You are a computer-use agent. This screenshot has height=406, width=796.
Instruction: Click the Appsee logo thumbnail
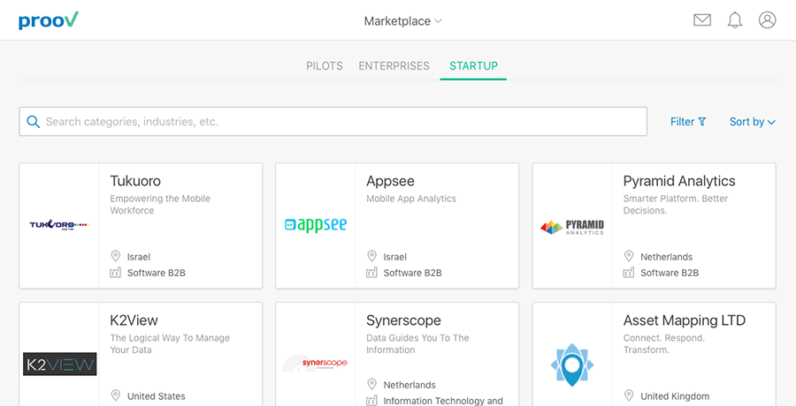click(x=316, y=225)
